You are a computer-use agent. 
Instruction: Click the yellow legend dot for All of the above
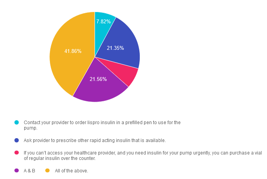point(48,171)
